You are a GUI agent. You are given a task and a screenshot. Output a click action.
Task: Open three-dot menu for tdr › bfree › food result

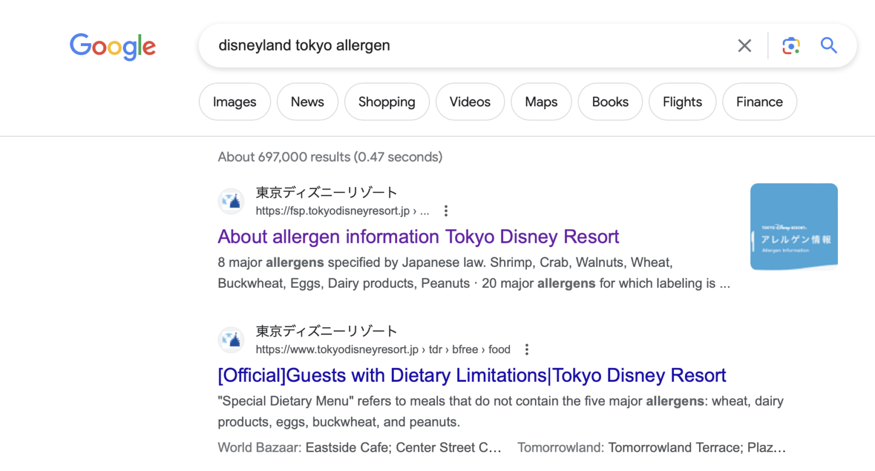(527, 349)
